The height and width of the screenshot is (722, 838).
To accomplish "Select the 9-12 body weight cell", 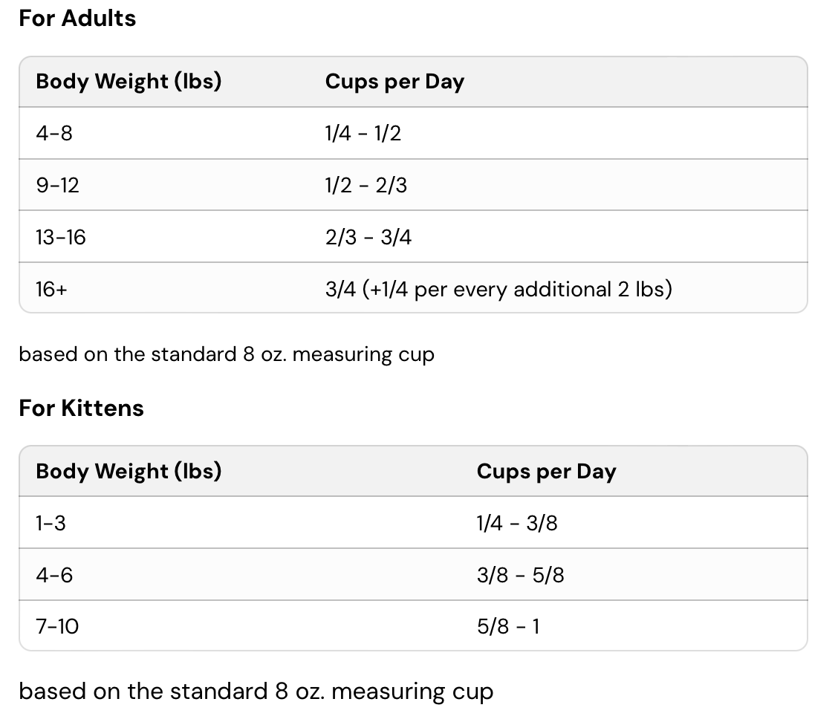I will pyautogui.click(x=57, y=185).
